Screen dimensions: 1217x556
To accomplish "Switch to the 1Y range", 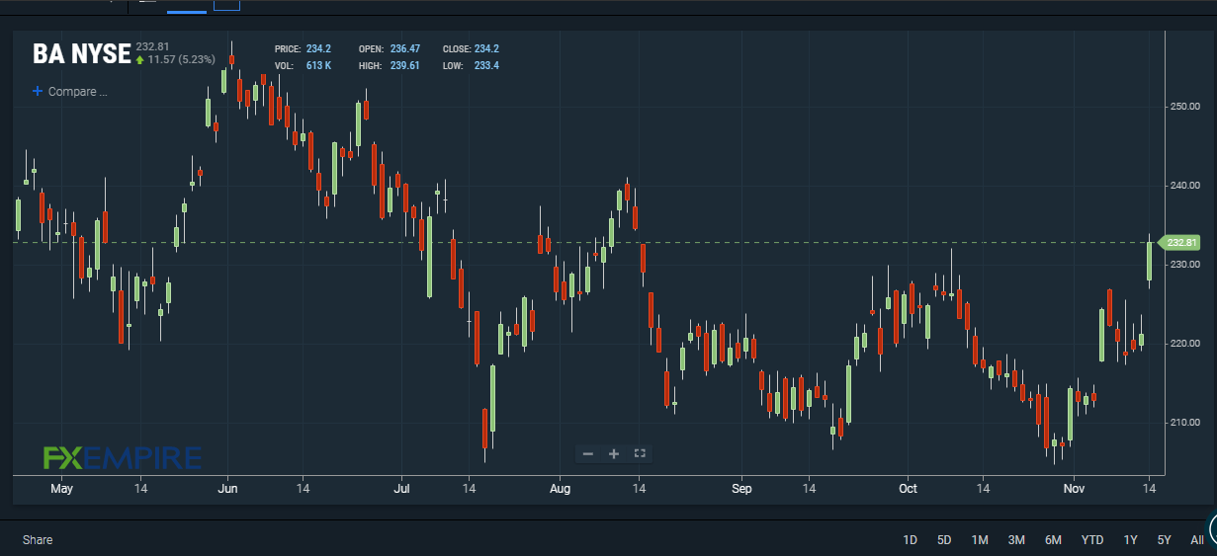I will [x=1130, y=540].
